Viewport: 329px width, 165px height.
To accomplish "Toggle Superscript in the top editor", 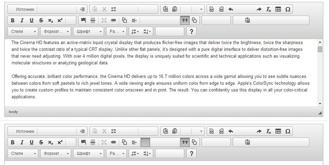I will 60,20.
